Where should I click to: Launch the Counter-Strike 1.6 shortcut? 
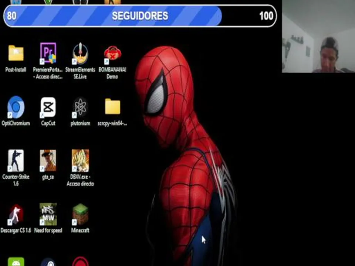tap(16, 161)
